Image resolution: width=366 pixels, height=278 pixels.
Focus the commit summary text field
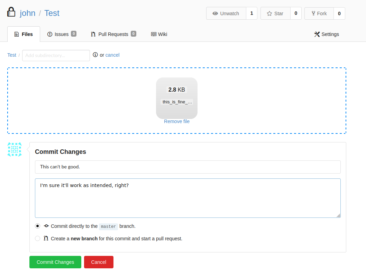pyautogui.click(x=187, y=167)
